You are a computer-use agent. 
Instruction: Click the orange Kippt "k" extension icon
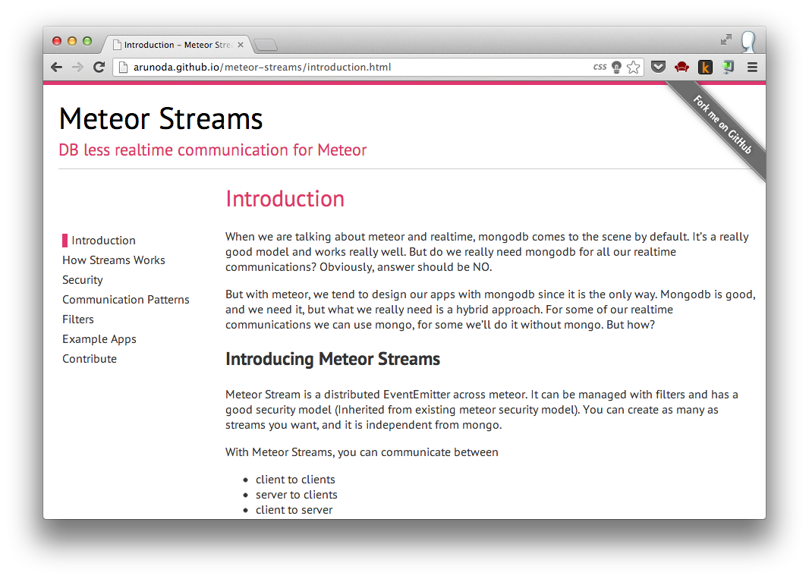pyautogui.click(x=705, y=67)
